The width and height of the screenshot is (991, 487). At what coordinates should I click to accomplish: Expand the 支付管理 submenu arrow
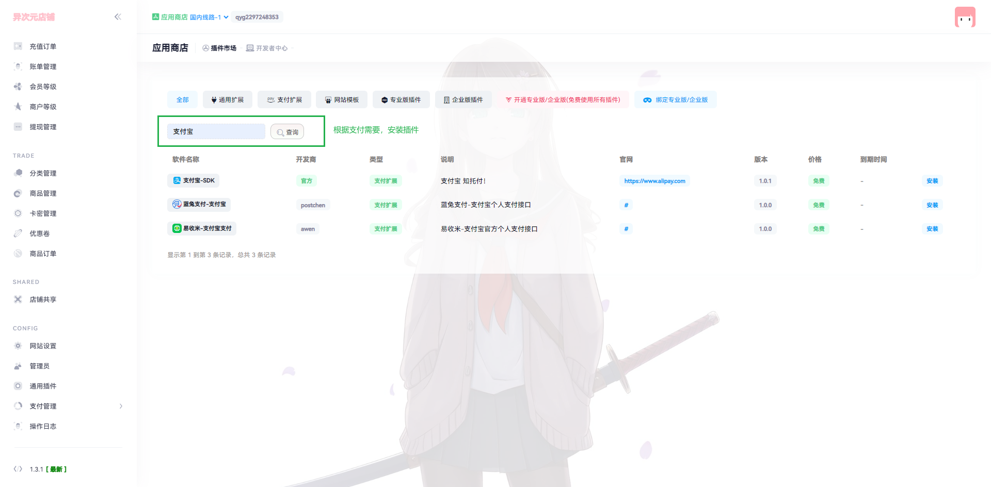pyautogui.click(x=121, y=406)
